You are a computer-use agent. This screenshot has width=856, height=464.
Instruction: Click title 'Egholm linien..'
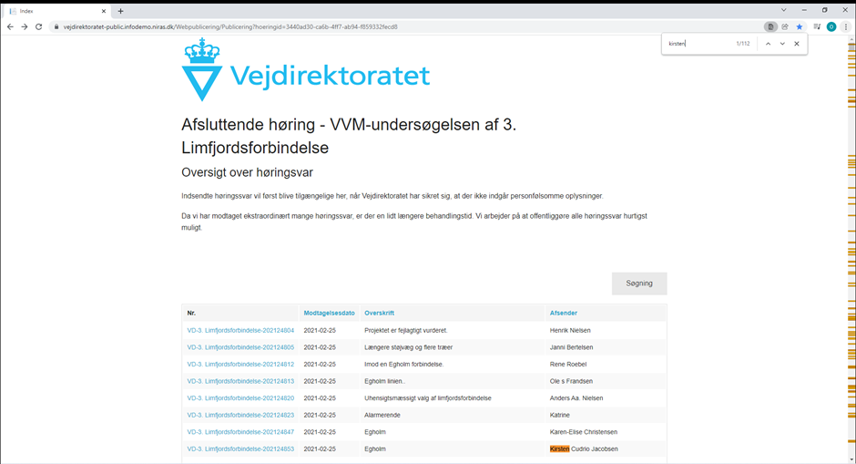(x=385, y=381)
